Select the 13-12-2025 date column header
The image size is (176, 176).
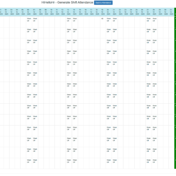(x=69, y=12)
